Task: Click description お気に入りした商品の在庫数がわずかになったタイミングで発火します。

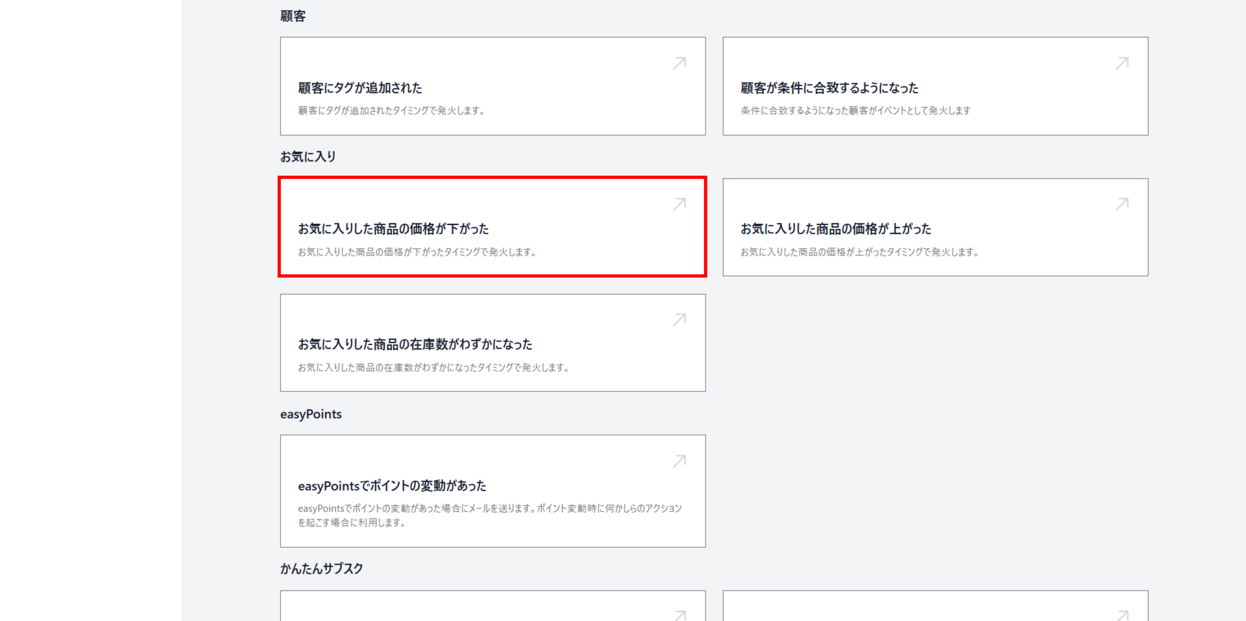Action: coord(434,367)
